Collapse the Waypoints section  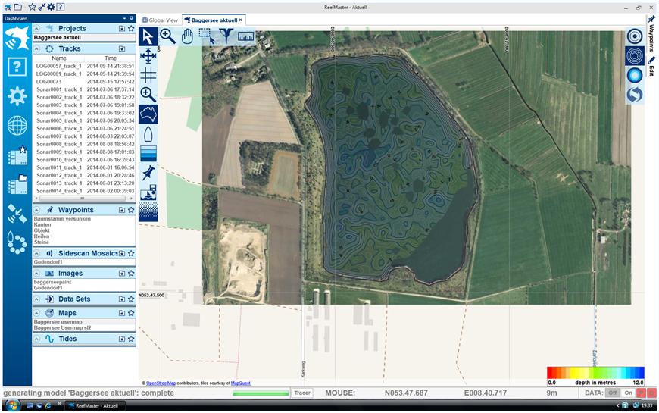pyautogui.click(x=37, y=210)
